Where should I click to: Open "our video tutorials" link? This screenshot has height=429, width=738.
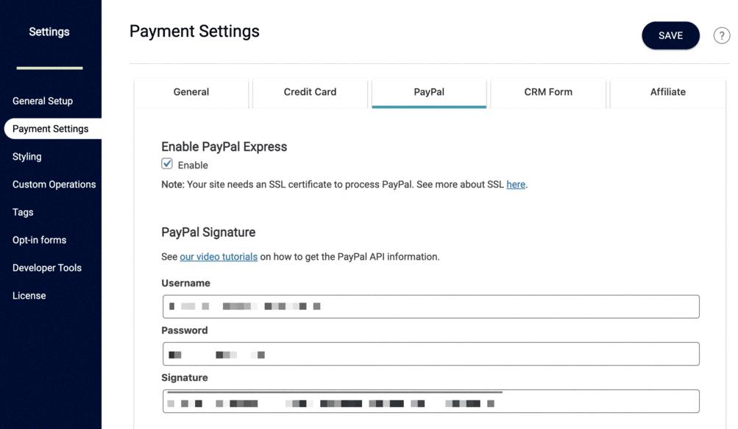click(218, 256)
